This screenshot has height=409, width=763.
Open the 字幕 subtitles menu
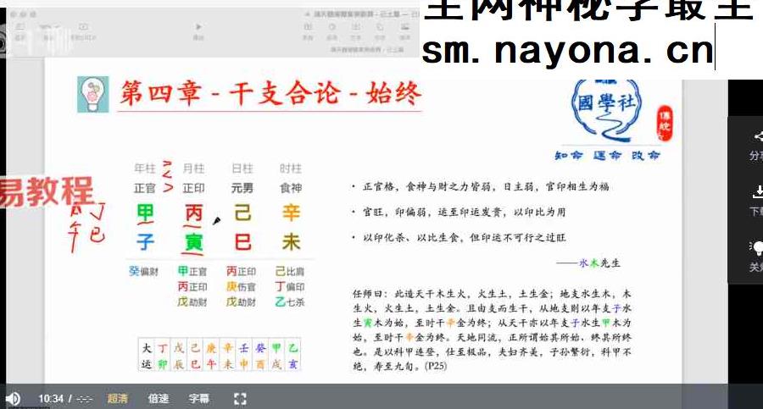[199, 399]
